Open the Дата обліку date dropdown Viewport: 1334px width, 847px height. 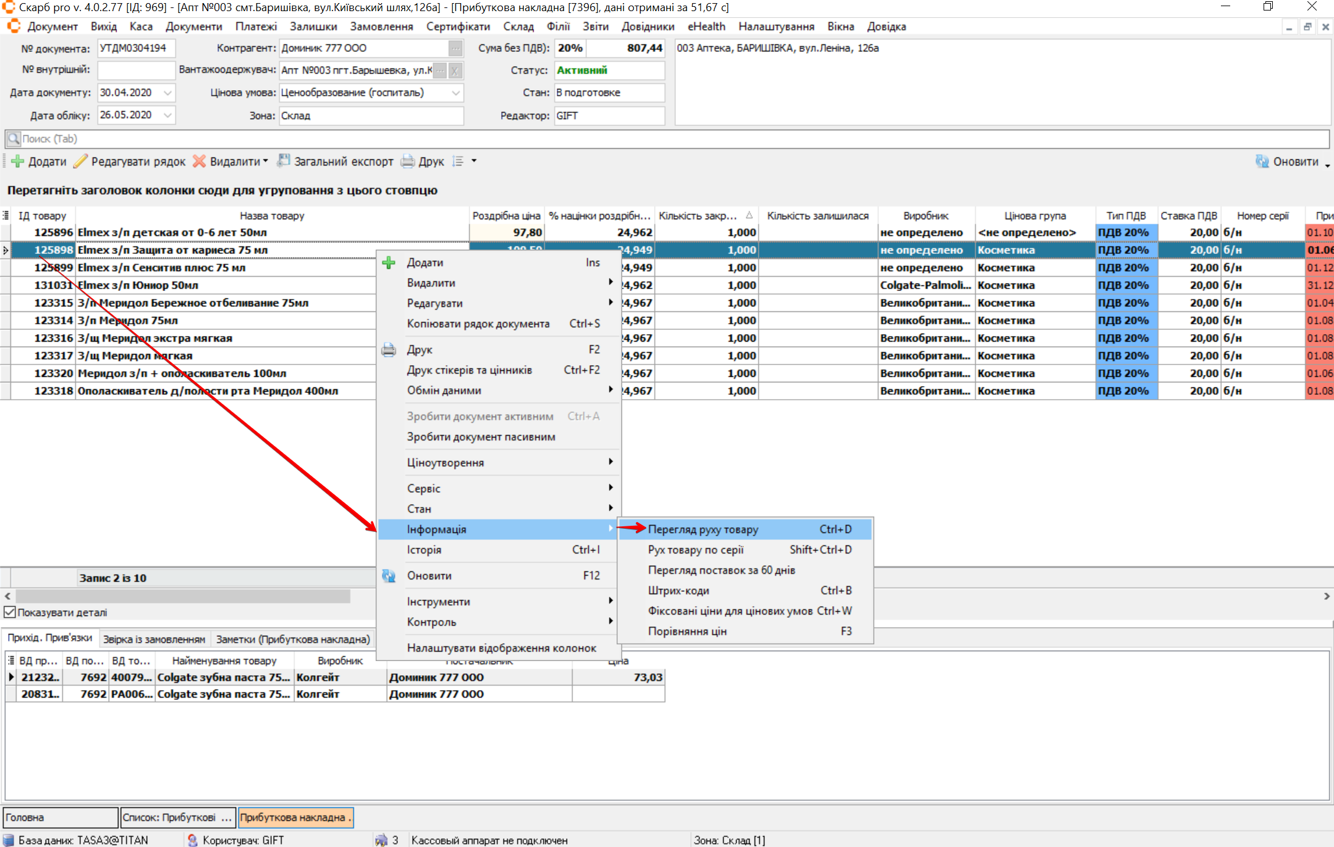(x=167, y=115)
